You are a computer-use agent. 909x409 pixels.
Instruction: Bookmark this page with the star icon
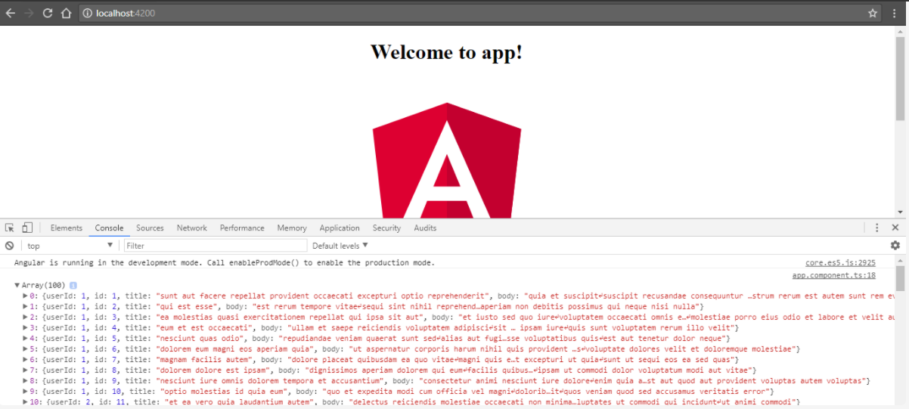873,13
